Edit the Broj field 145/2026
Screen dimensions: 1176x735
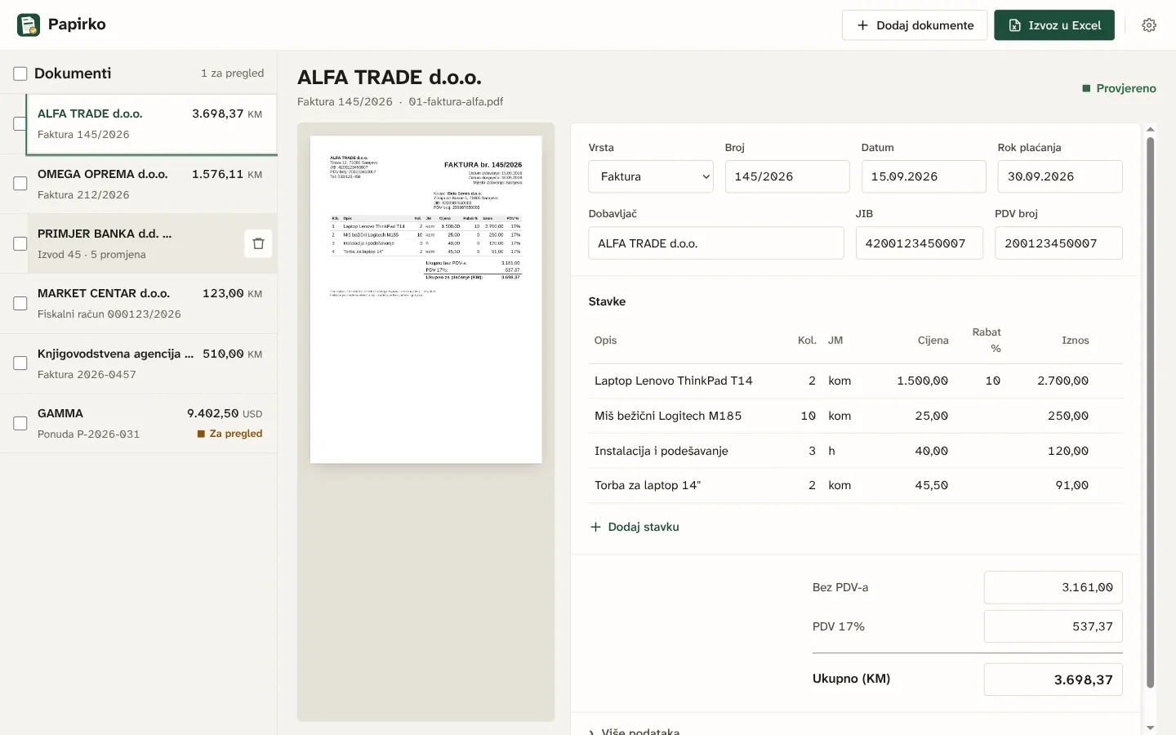tap(787, 176)
